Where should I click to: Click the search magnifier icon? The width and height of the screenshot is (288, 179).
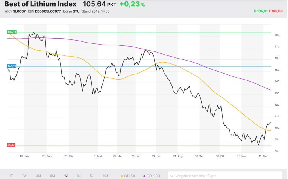[172, 176]
